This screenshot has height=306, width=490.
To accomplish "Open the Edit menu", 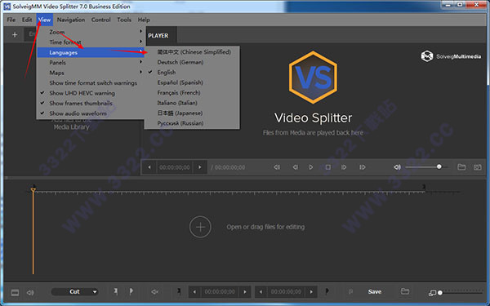I will [x=27, y=20].
